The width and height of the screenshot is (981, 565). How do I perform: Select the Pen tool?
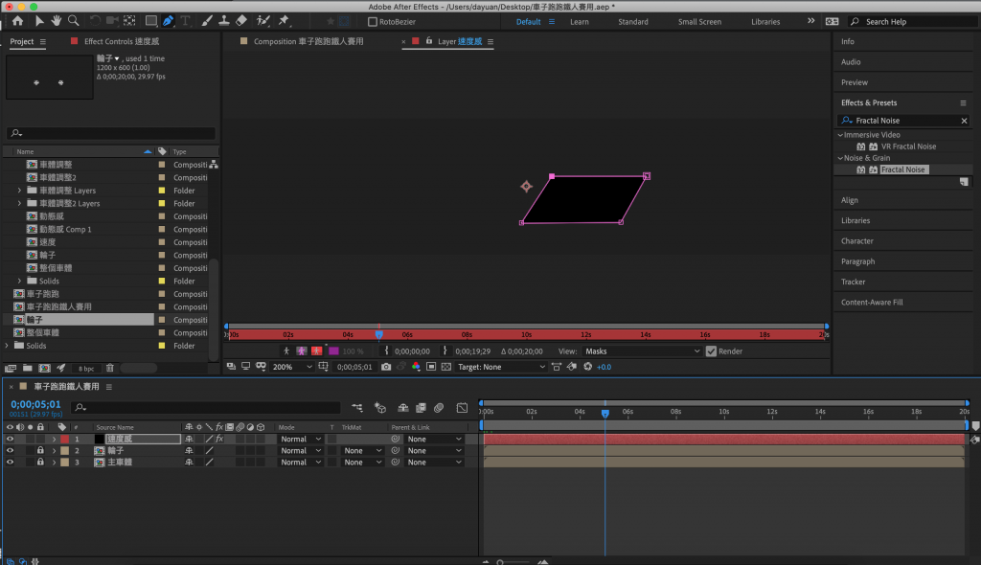(x=169, y=21)
